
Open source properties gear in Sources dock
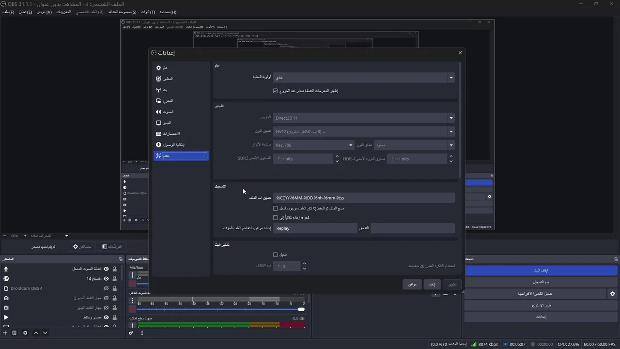25,333
